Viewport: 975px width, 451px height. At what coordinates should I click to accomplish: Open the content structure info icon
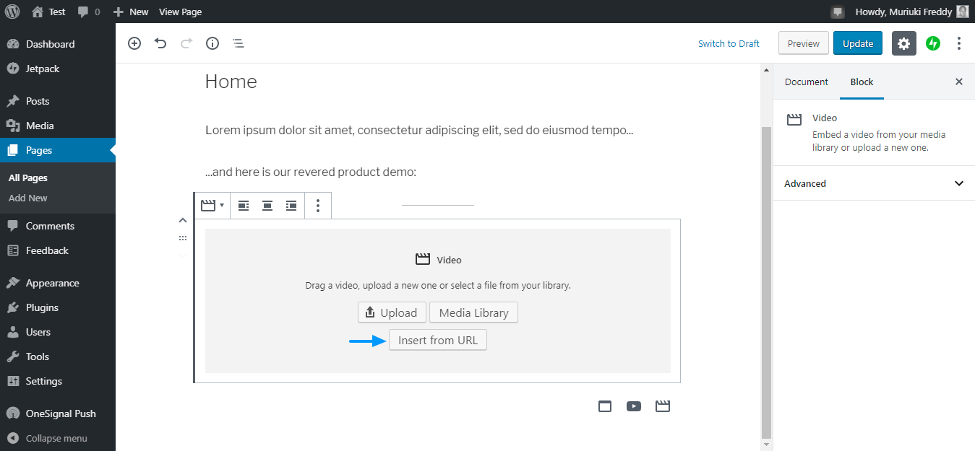[212, 43]
